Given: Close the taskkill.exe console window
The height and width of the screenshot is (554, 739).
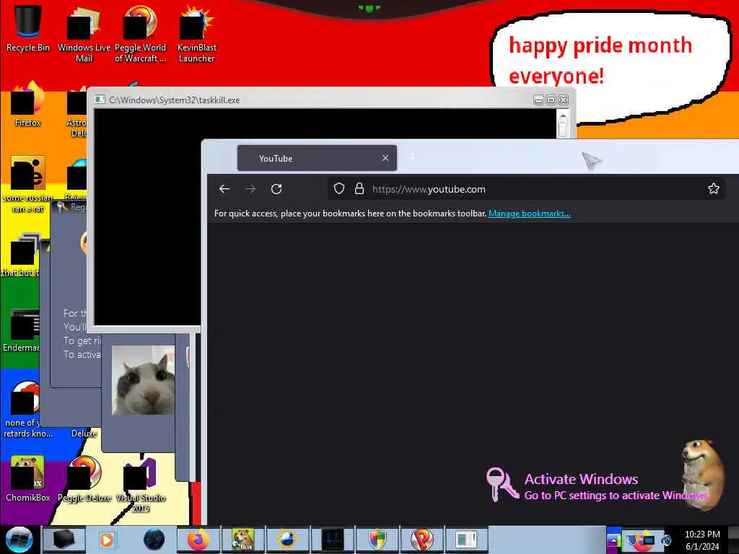Looking at the screenshot, I should click(x=563, y=100).
